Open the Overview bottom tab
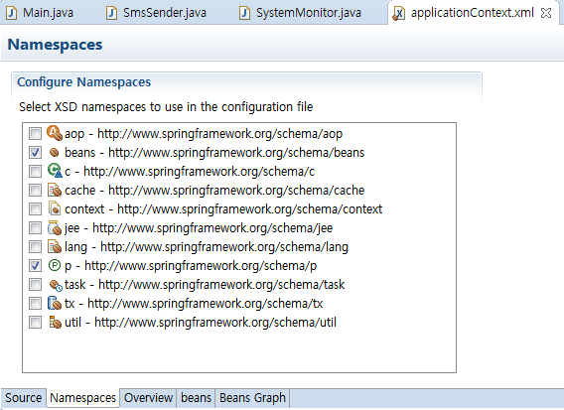The image size is (564, 410). click(148, 398)
